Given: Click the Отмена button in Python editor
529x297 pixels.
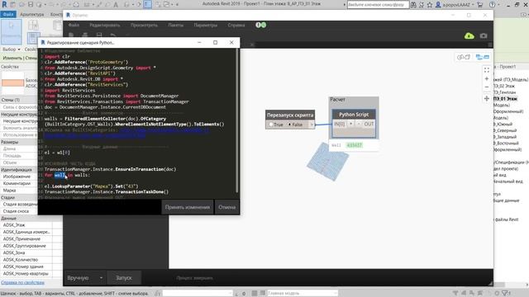Looking at the screenshot, I should (x=226, y=207).
